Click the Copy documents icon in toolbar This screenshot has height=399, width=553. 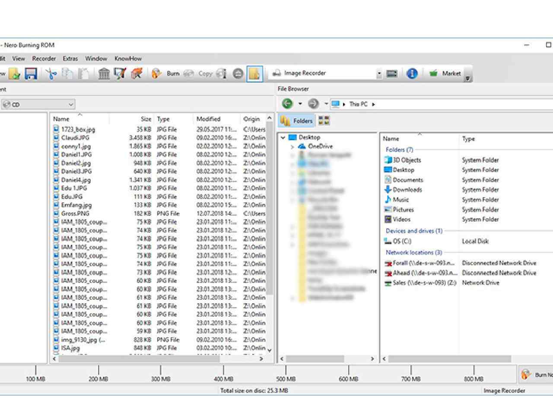tap(67, 74)
